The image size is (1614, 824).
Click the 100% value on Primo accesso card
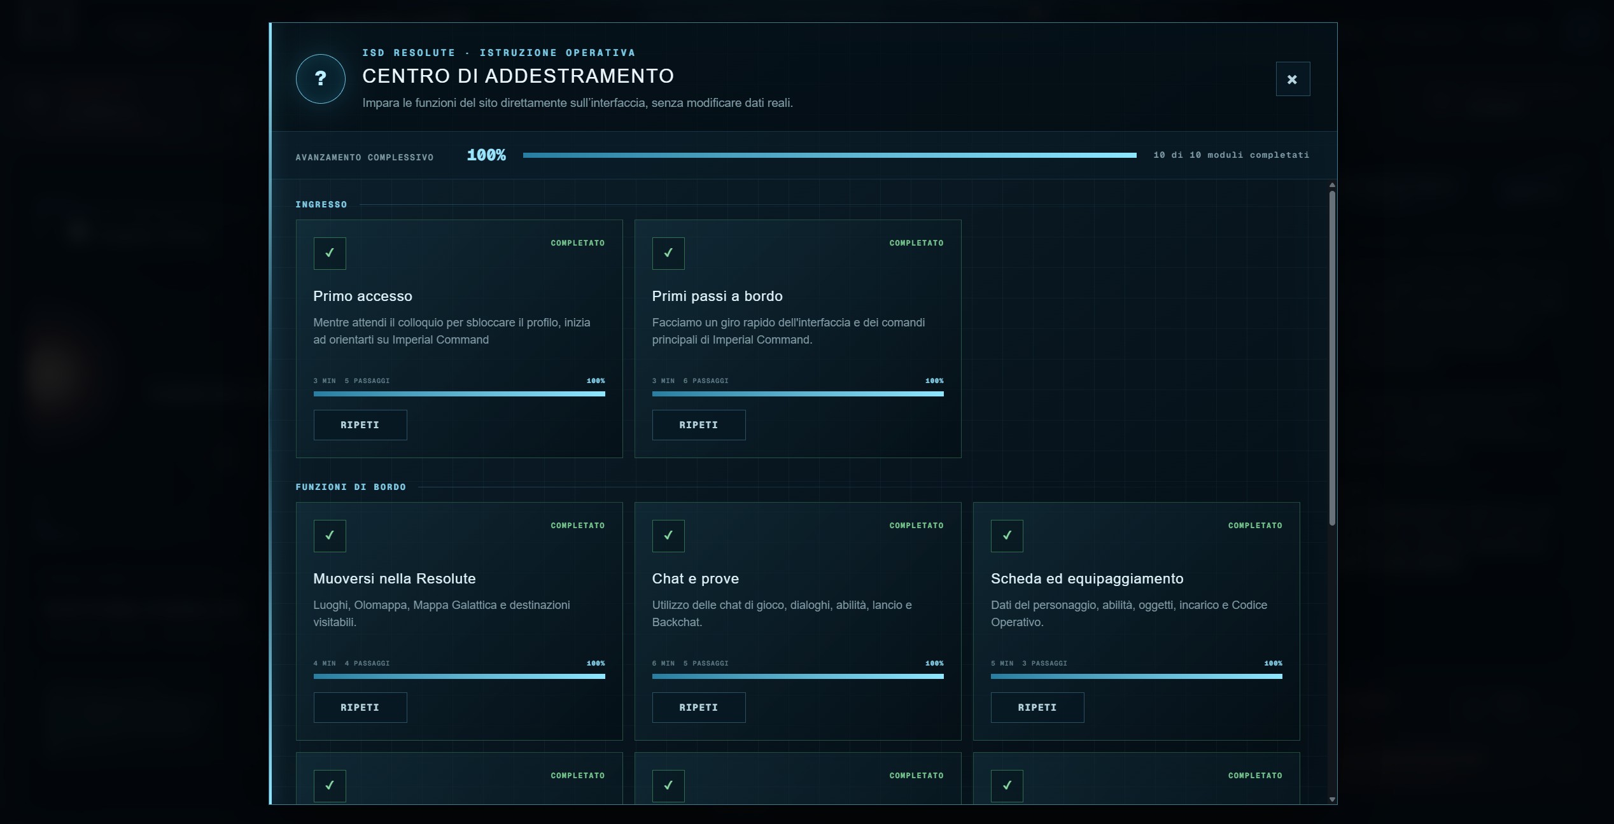(596, 381)
